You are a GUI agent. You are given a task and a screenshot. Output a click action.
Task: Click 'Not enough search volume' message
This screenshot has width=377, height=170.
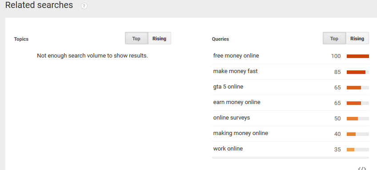click(x=92, y=56)
